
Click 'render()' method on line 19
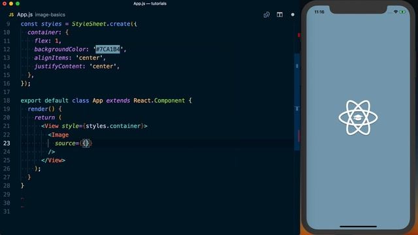click(41, 109)
